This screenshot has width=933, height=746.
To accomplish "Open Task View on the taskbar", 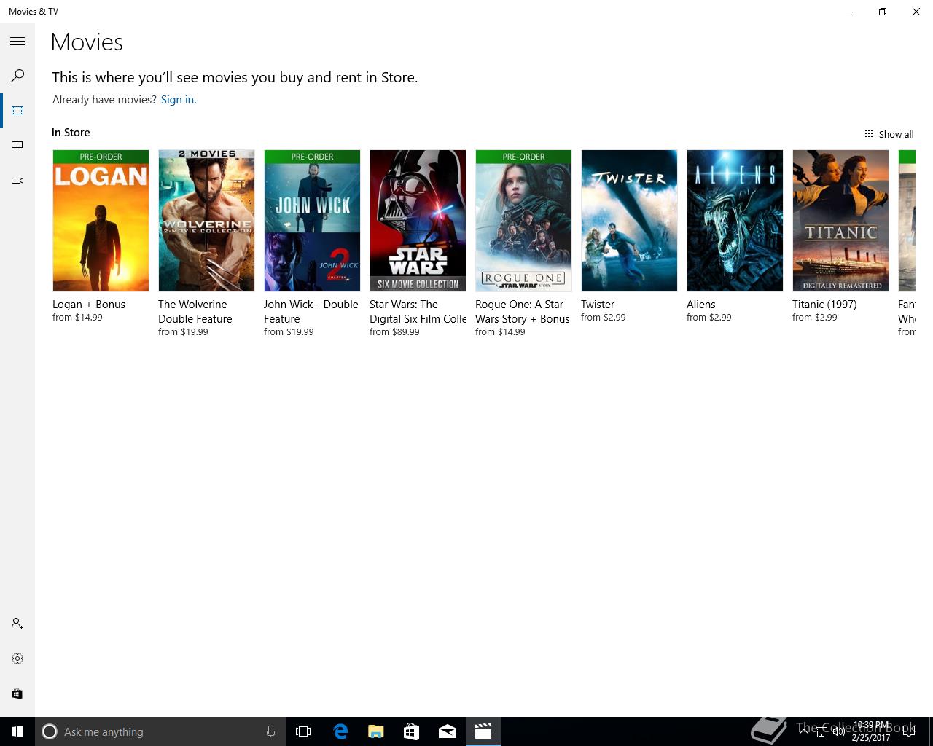I will click(303, 731).
